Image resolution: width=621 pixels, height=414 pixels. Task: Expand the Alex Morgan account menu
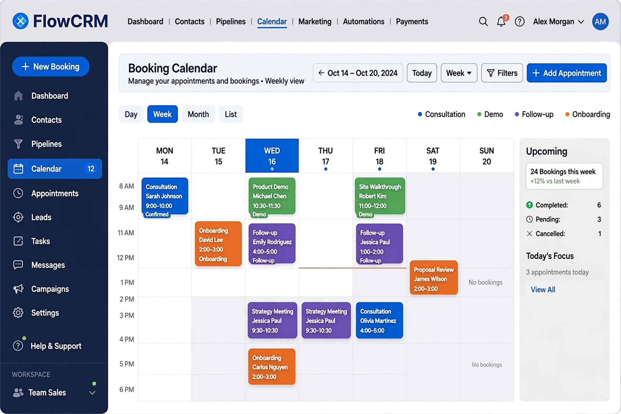tap(559, 22)
